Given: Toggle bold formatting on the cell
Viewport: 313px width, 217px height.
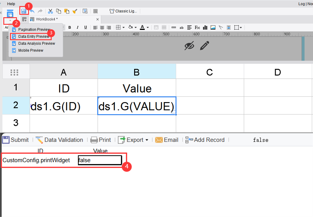Looking at the screenshot, I should pyautogui.click(x=70, y=27).
